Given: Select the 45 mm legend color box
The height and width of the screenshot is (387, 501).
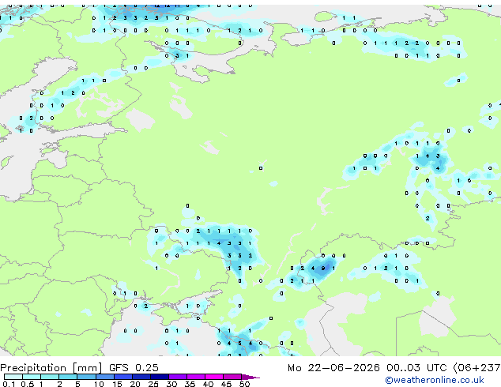Looking at the screenshot, I should [x=232, y=377].
